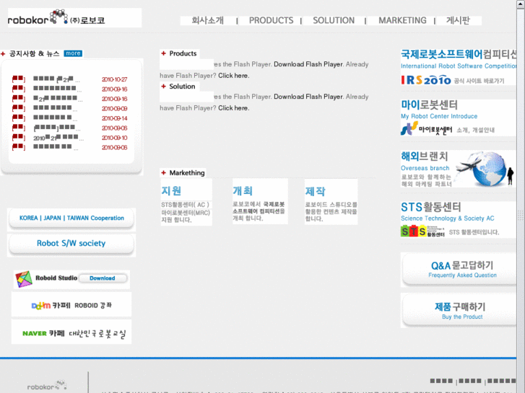The height and width of the screenshot is (393, 525).
Task: Click 'Download Flash Player' under Solution
Action: (308, 97)
